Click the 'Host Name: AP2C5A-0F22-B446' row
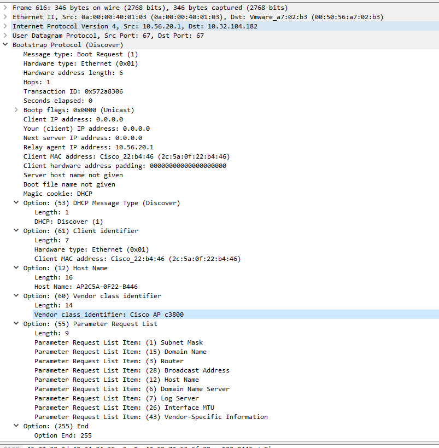This screenshot has width=439, height=448. (x=86, y=287)
